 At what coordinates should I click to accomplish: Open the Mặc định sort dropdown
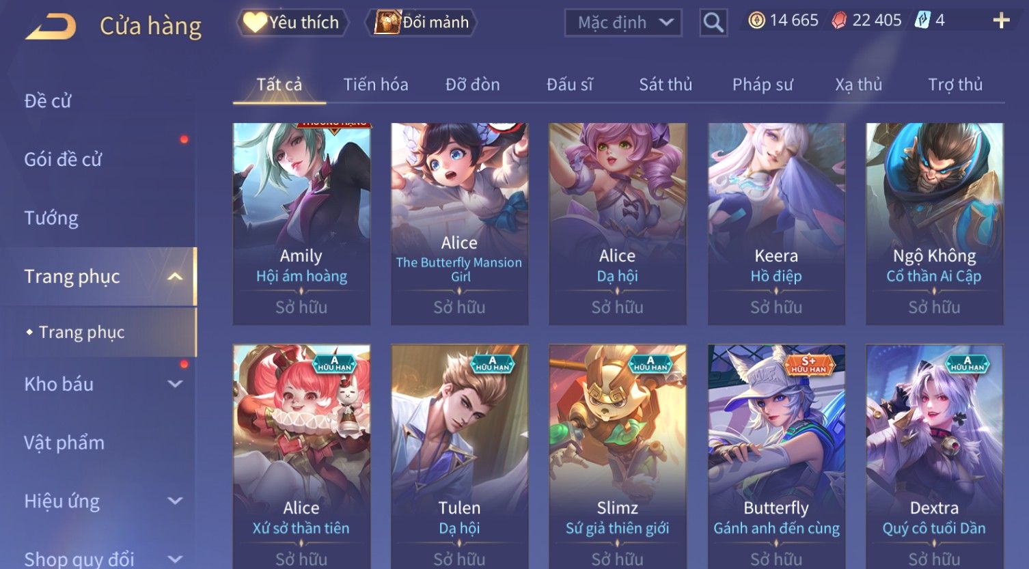coord(623,23)
